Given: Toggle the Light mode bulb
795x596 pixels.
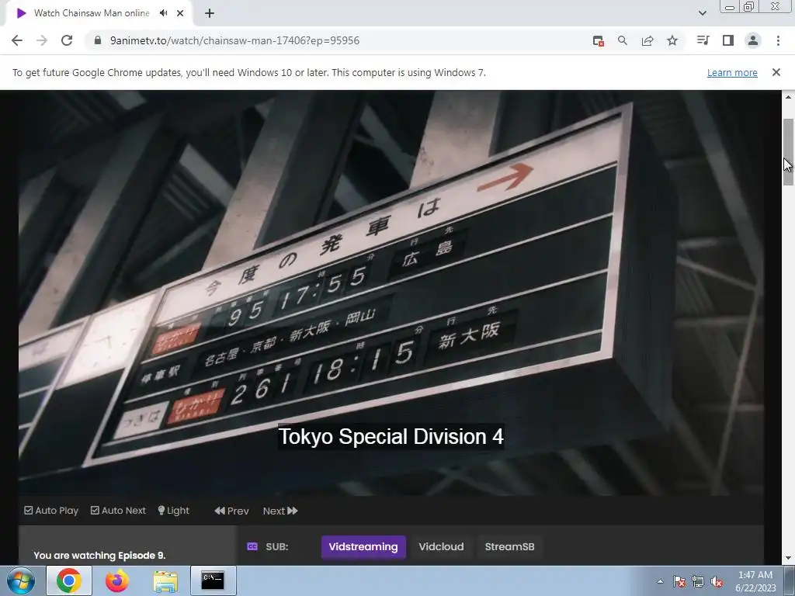Looking at the screenshot, I should pos(173,511).
